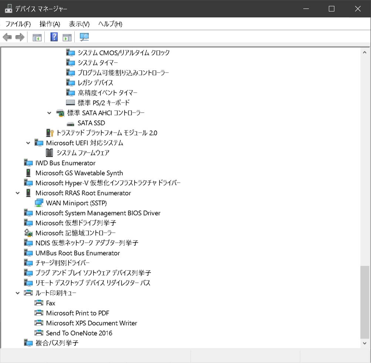Select WAN Miniport (SSTP) device

pyautogui.click(x=76, y=203)
